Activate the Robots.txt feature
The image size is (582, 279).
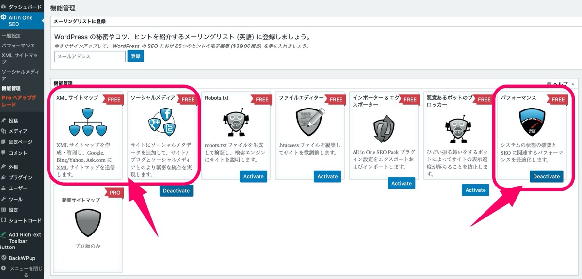tap(254, 176)
